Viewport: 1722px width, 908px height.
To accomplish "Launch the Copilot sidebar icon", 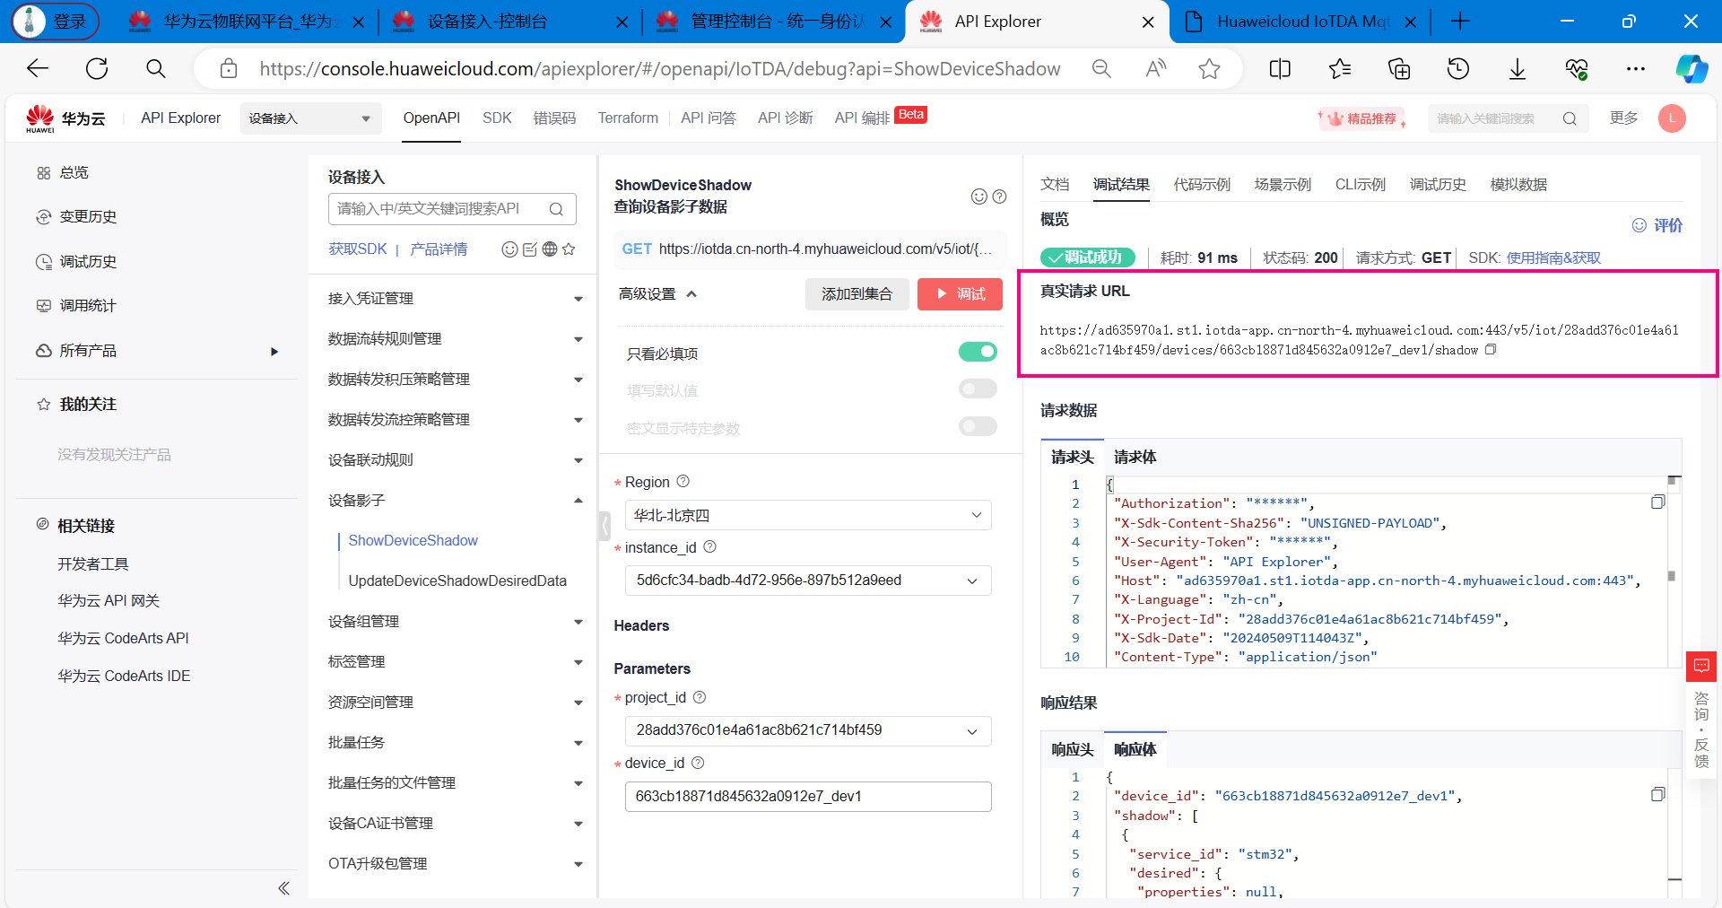I will pyautogui.click(x=1692, y=69).
